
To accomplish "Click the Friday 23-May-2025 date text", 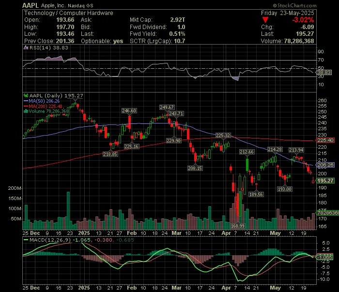I will tap(287, 13).
